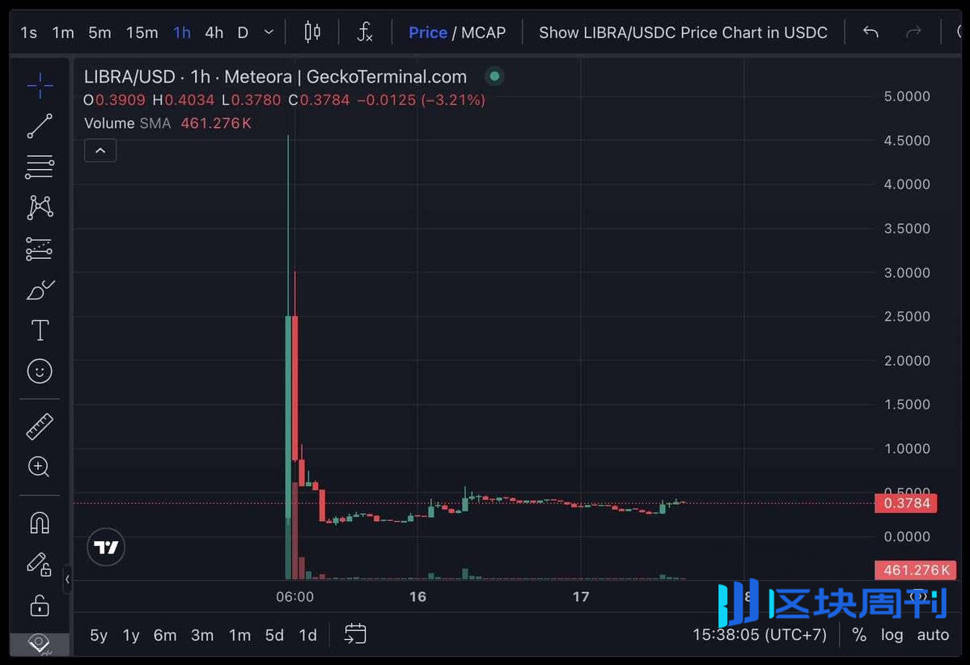The width and height of the screenshot is (970, 665).
Task: Click Show LIBRA/USDC Price Chart in USDC
Action: (x=684, y=32)
